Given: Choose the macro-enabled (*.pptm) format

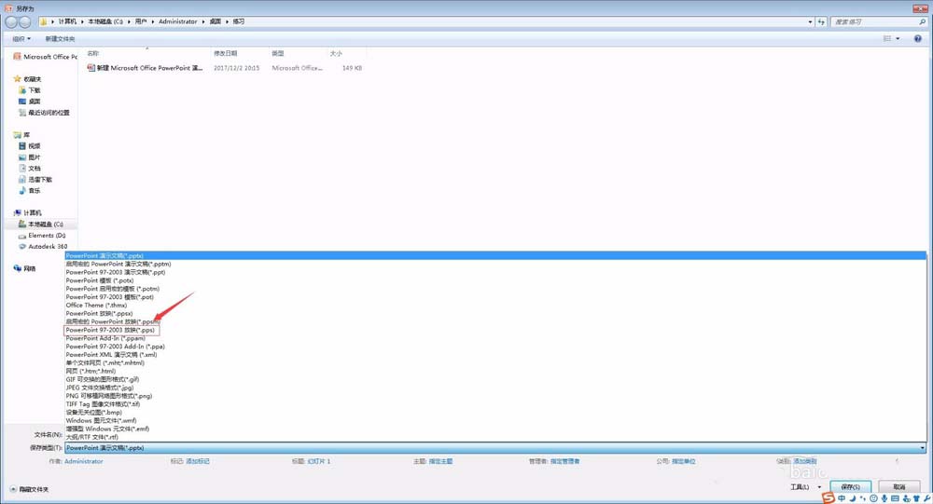Looking at the screenshot, I should (495, 264).
